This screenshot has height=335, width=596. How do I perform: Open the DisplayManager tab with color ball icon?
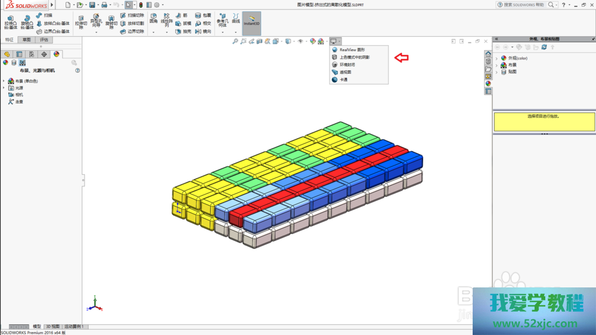point(57,54)
